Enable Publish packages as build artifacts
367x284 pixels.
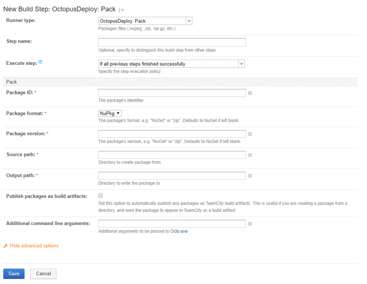(101, 196)
